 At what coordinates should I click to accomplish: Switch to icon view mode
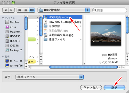20,10
